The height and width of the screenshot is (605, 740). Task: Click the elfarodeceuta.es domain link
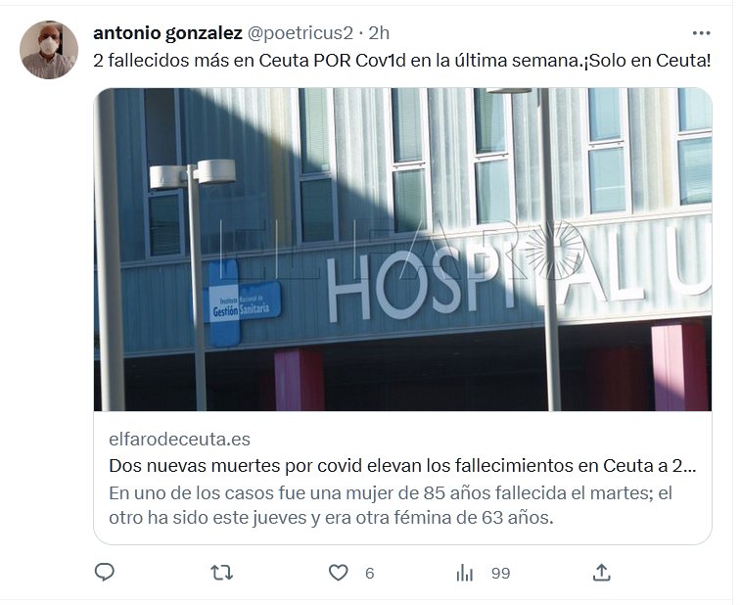(179, 439)
